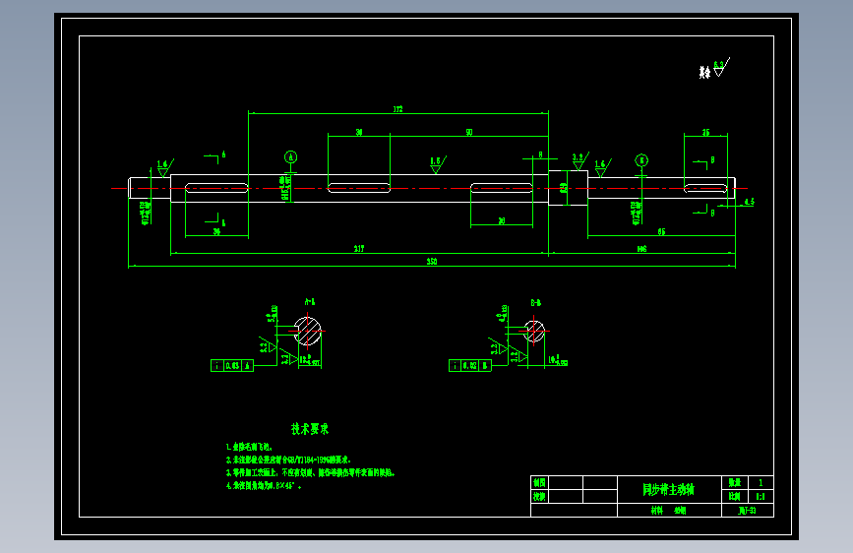Select technical requirement line 2 mentioning GB/T1184
This screenshot has width=853, height=553.
[x=289, y=460]
